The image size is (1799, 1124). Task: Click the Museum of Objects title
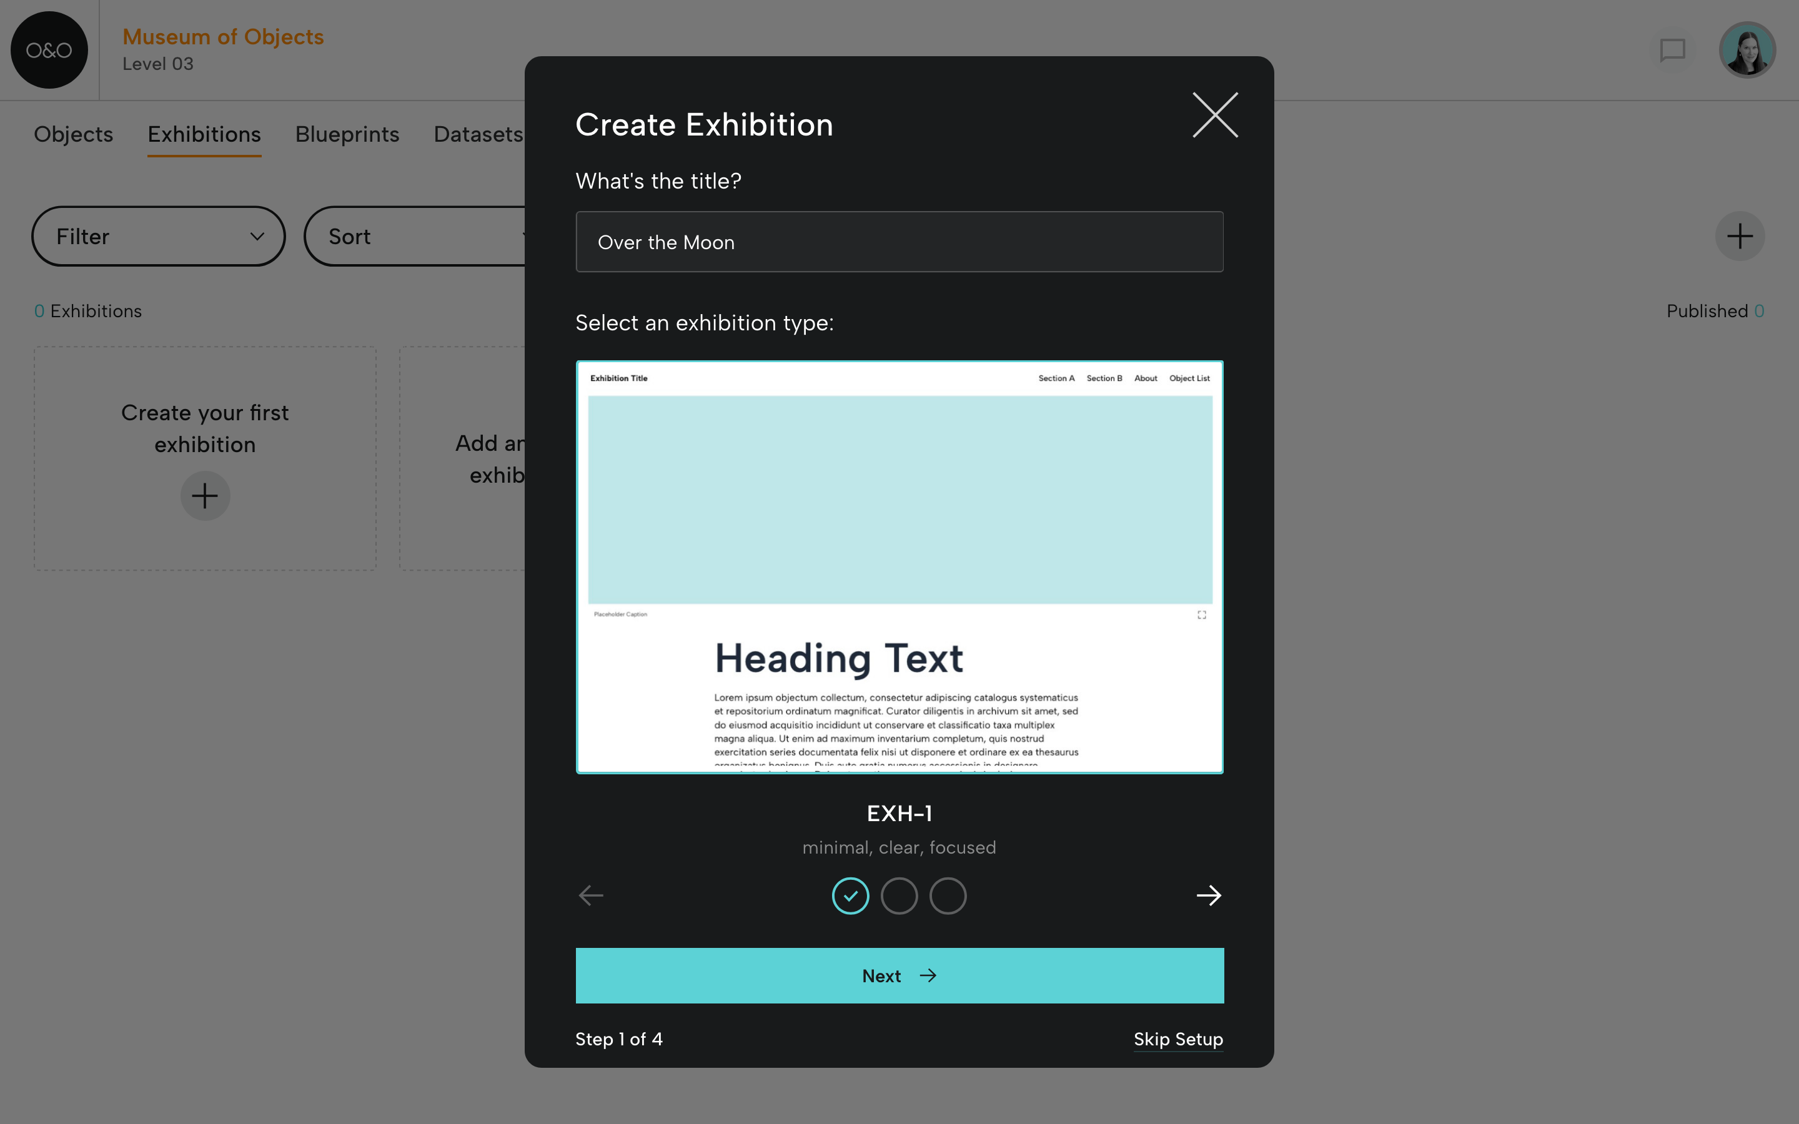click(x=223, y=36)
